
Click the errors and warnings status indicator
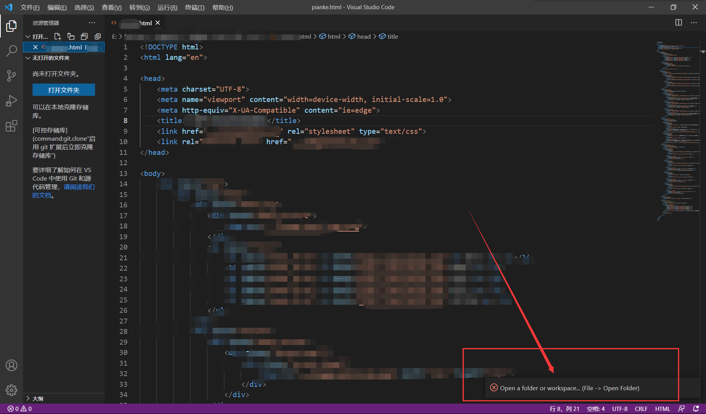(20, 409)
